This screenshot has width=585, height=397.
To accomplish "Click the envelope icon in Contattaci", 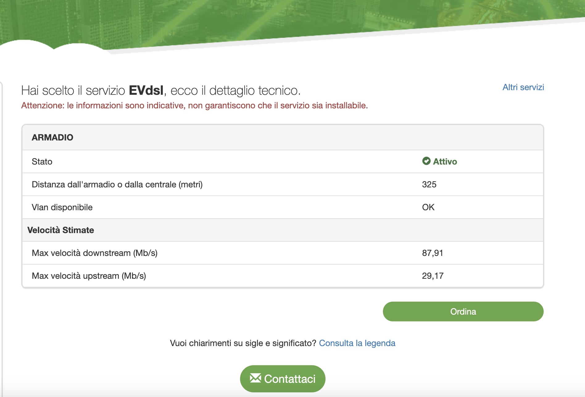I will tap(255, 378).
